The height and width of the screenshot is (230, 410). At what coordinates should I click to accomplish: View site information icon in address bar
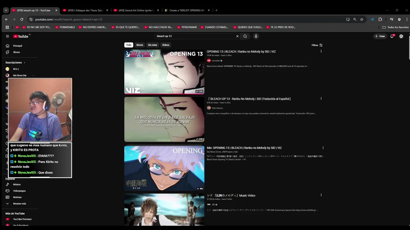(x=31, y=19)
